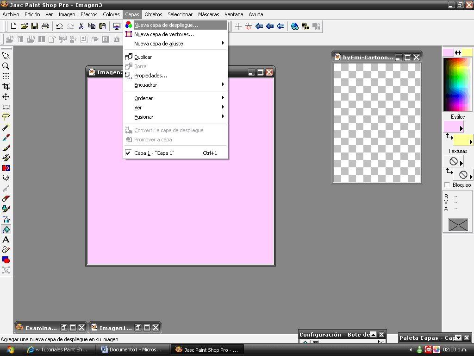Image resolution: width=474 pixels, height=356 pixels.
Task: Open the foreground style arrow under Estilos
Action: click(461, 128)
